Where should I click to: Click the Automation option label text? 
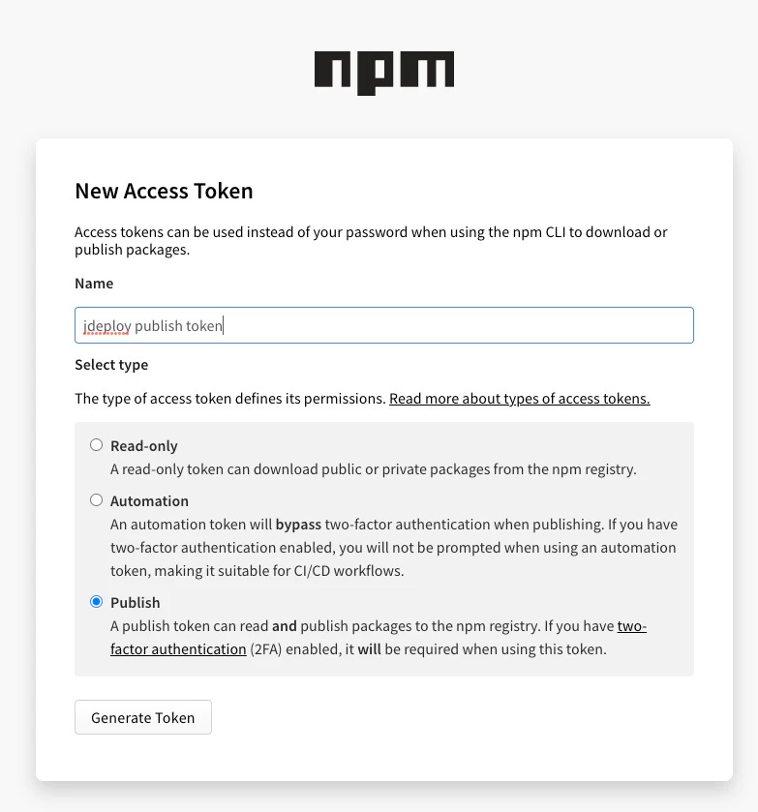point(149,500)
